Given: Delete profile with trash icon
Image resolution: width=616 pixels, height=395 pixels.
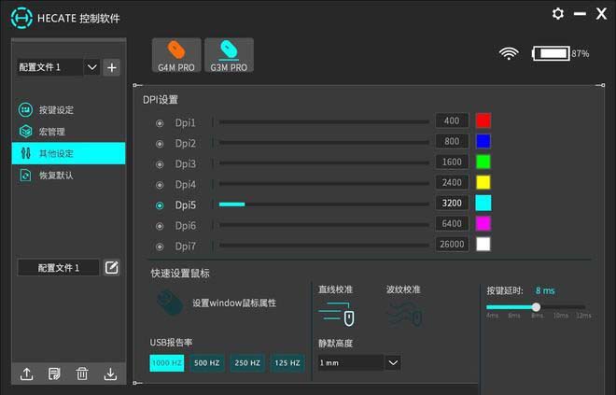Looking at the screenshot, I should click(82, 374).
